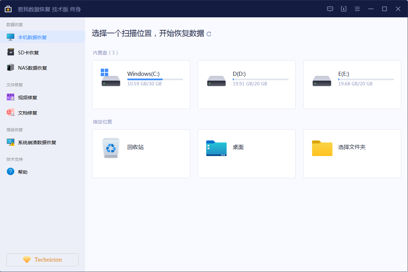Image resolution: width=408 pixels, height=272 pixels.
Task: Click the Windows(C:) usage bar
Action: click(155, 79)
